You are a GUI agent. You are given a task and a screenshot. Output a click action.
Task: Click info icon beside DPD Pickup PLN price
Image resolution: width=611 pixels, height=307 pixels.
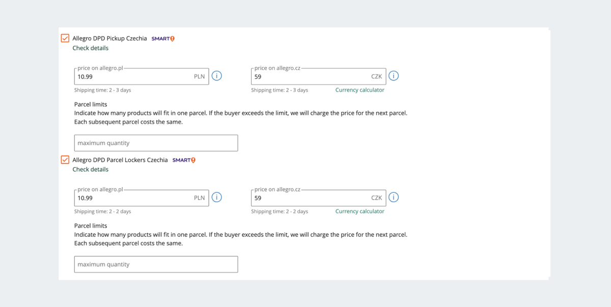pos(216,76)
